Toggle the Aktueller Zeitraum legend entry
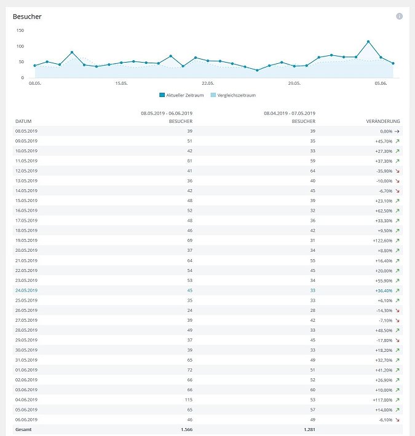This screenshot has width=415, height=436. click(x=183, y=95)
